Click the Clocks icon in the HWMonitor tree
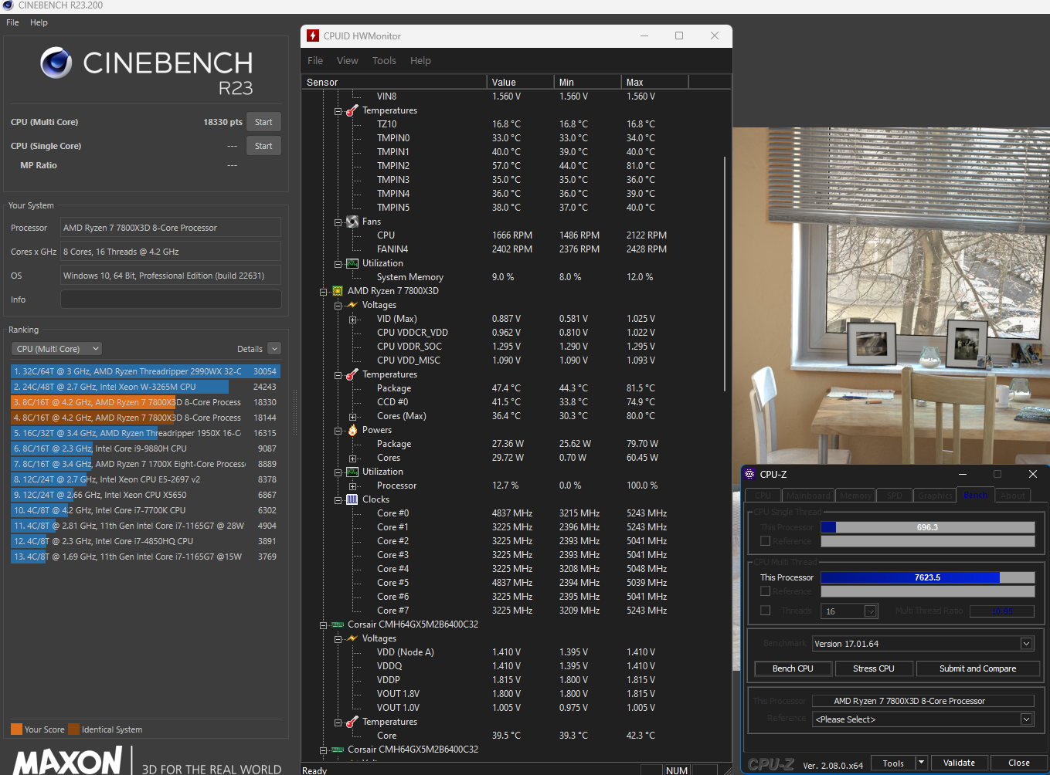The height and width of the screenshot is (775, 1050). tap(352, 499)
